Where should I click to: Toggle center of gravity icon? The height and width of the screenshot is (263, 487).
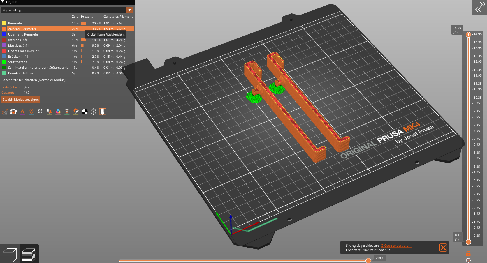(x=85, y=112)
